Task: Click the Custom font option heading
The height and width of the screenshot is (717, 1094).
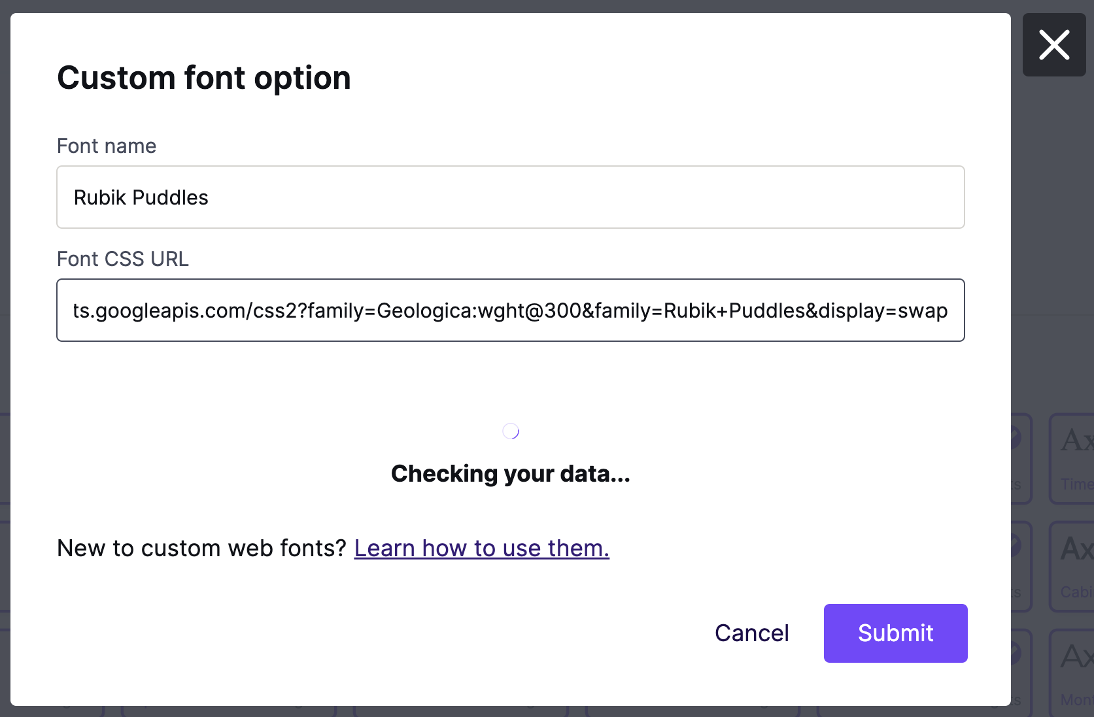Action: tap(204, 78)
